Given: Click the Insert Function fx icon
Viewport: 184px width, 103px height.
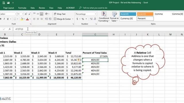Looking at the screenshot, I should 9,29.
